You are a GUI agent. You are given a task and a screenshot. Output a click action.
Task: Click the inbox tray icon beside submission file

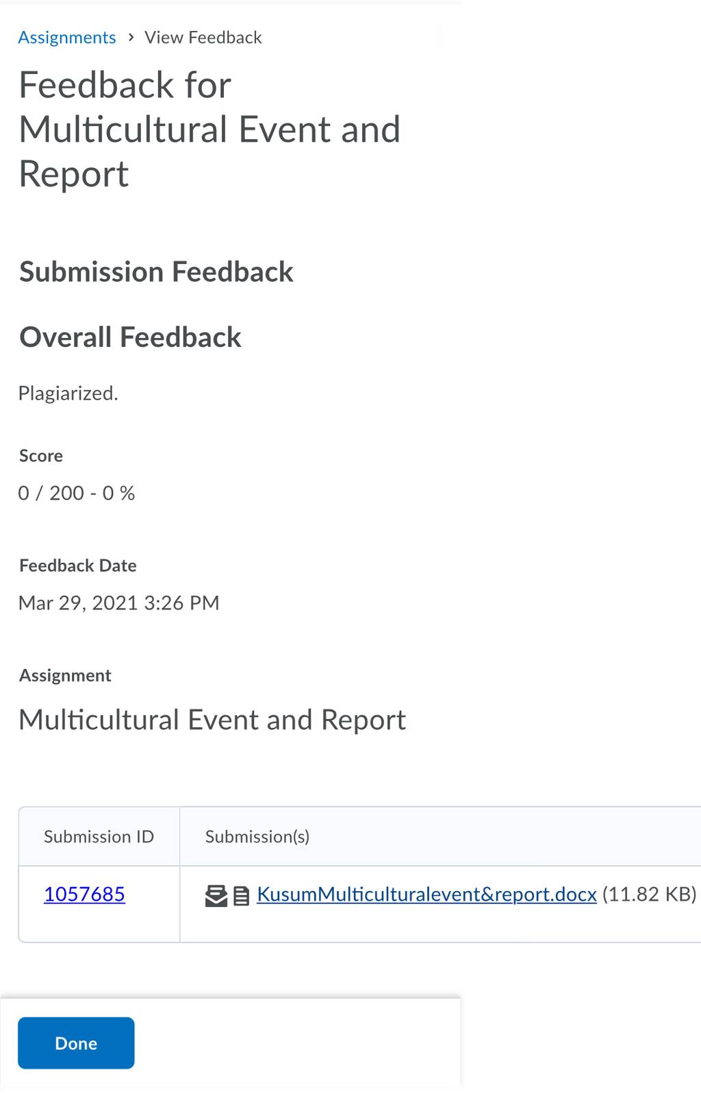pos(216,896)
